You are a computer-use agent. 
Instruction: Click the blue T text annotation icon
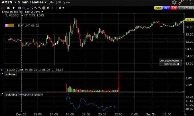point(20,8)
